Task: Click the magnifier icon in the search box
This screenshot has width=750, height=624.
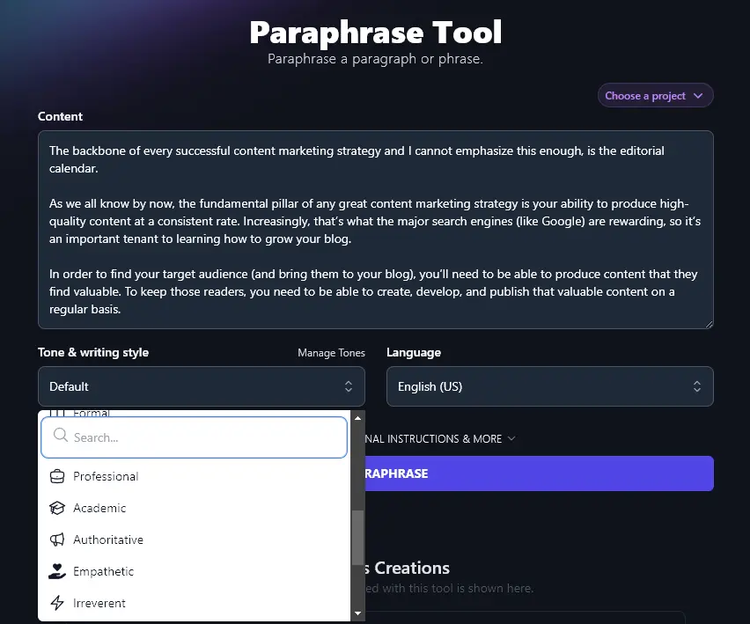Action: click(59, 437)
